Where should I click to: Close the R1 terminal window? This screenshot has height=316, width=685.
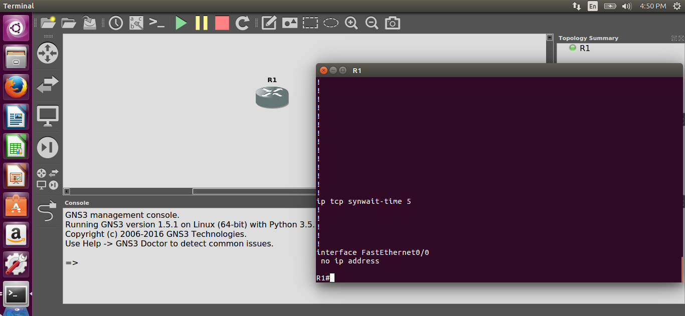tap(323, 71)
